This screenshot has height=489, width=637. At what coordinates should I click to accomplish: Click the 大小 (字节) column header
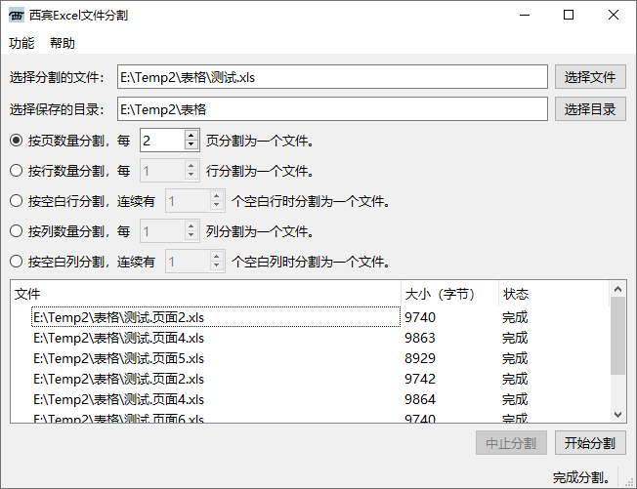pos(449,294)
